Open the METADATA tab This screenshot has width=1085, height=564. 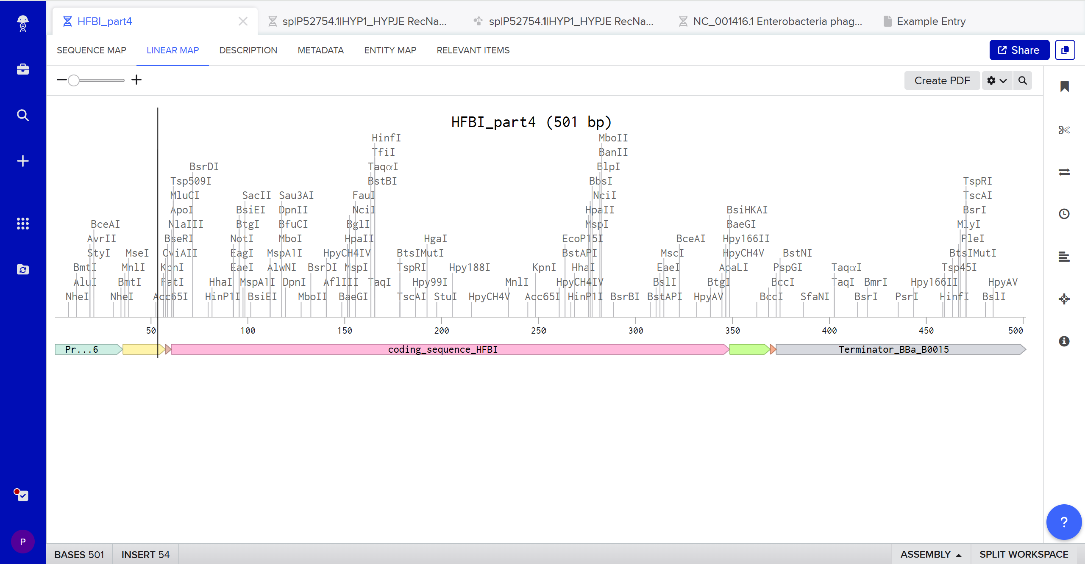(x=320, y=50)
